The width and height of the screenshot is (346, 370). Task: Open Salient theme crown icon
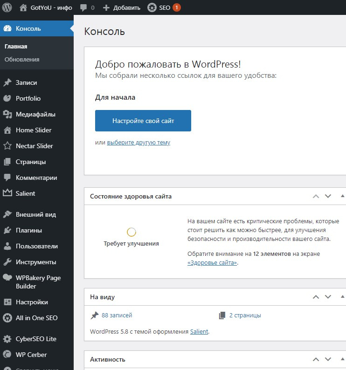(x=7, y=193)
